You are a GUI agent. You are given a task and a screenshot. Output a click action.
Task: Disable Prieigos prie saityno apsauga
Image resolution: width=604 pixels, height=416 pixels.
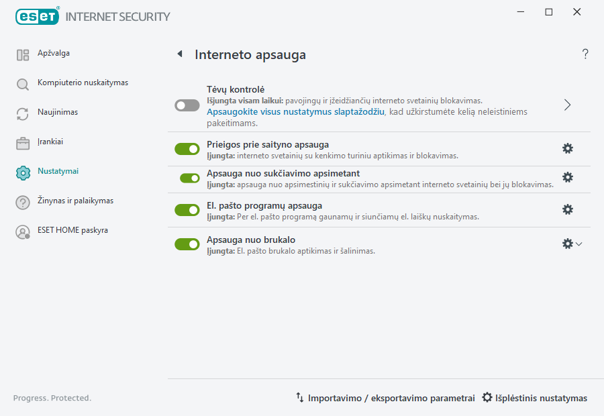pos(187,148)
